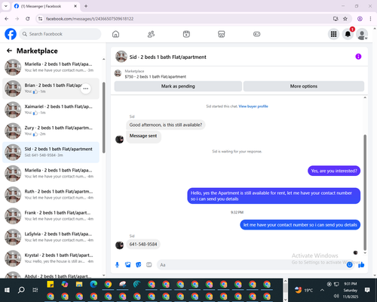Open Frank's conversation in the list
Image resolution: width=377 pixels, height=302 pixels.
[x=51, y=216]
